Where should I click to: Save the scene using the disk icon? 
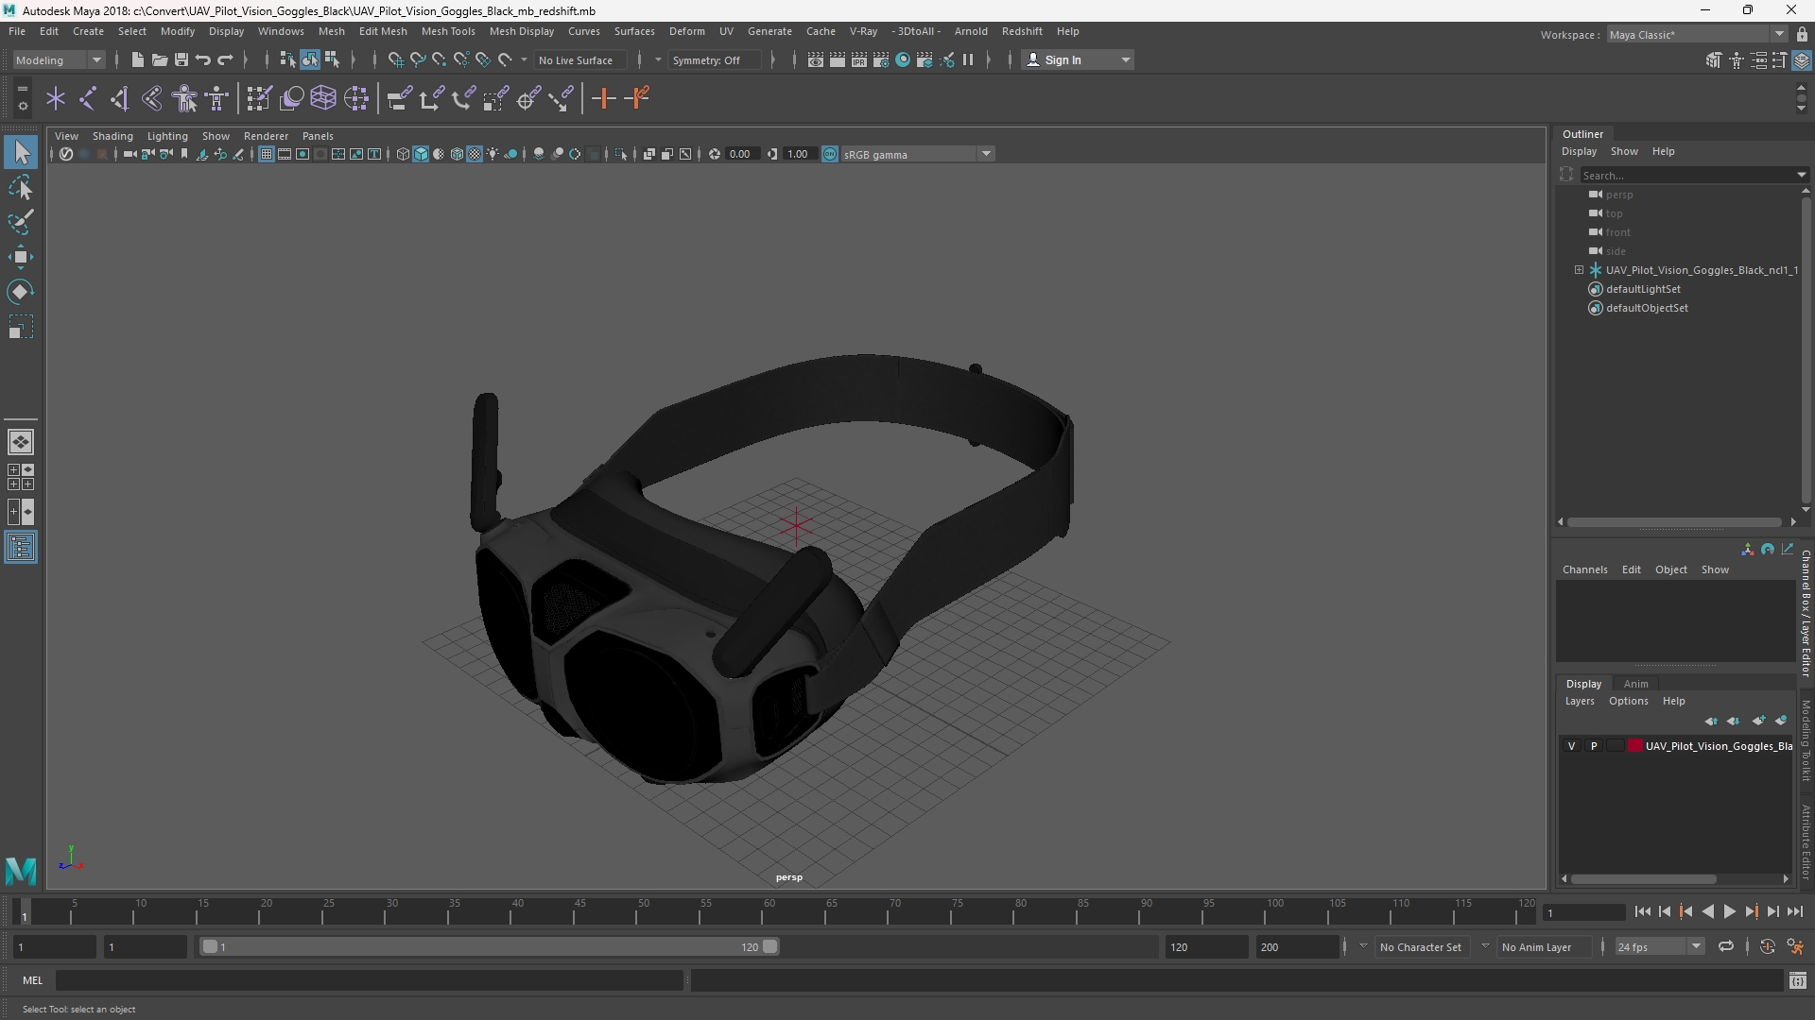pos(181,59)
